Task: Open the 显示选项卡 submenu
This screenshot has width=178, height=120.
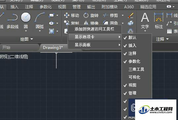Action: [x=95, y=37]
